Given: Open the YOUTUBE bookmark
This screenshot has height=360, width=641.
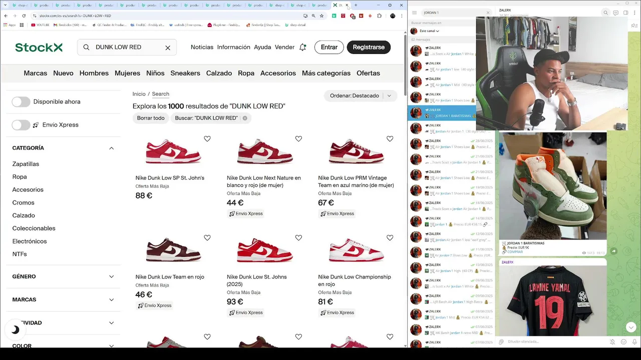Looking at the screenshot, I should 40,24.
